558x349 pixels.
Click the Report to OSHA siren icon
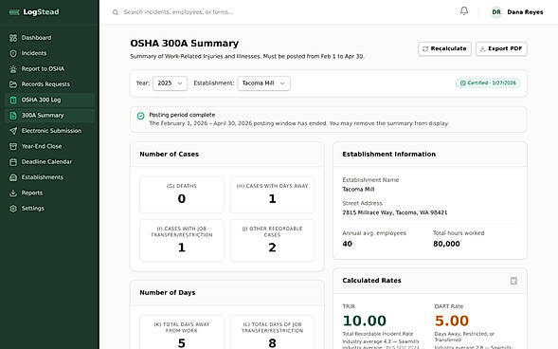[13, 68]
